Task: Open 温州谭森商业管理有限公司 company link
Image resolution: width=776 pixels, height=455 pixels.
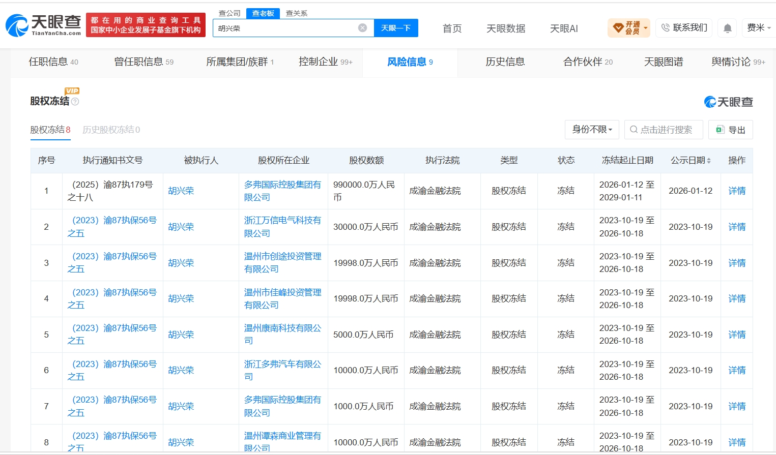Action: tap(282, 442)
